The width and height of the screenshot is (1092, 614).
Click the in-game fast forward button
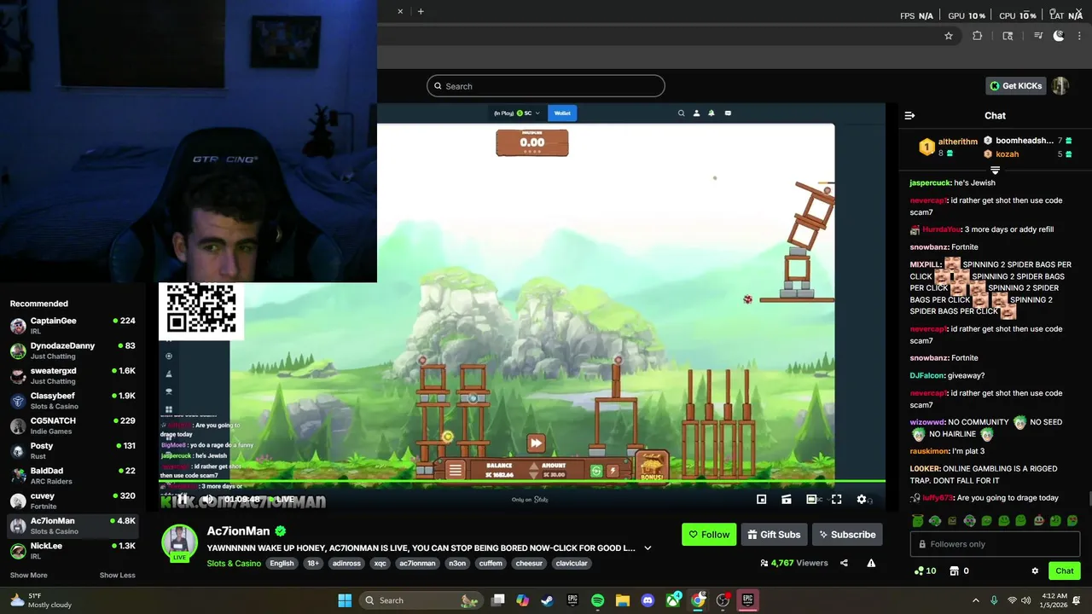pyautogui.click(x=536, y=443)
